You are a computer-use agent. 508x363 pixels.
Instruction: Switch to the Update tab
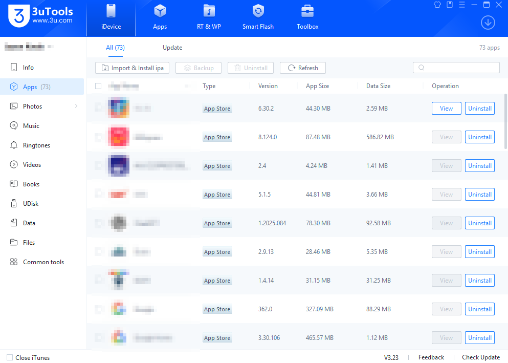tap(172, 47)
